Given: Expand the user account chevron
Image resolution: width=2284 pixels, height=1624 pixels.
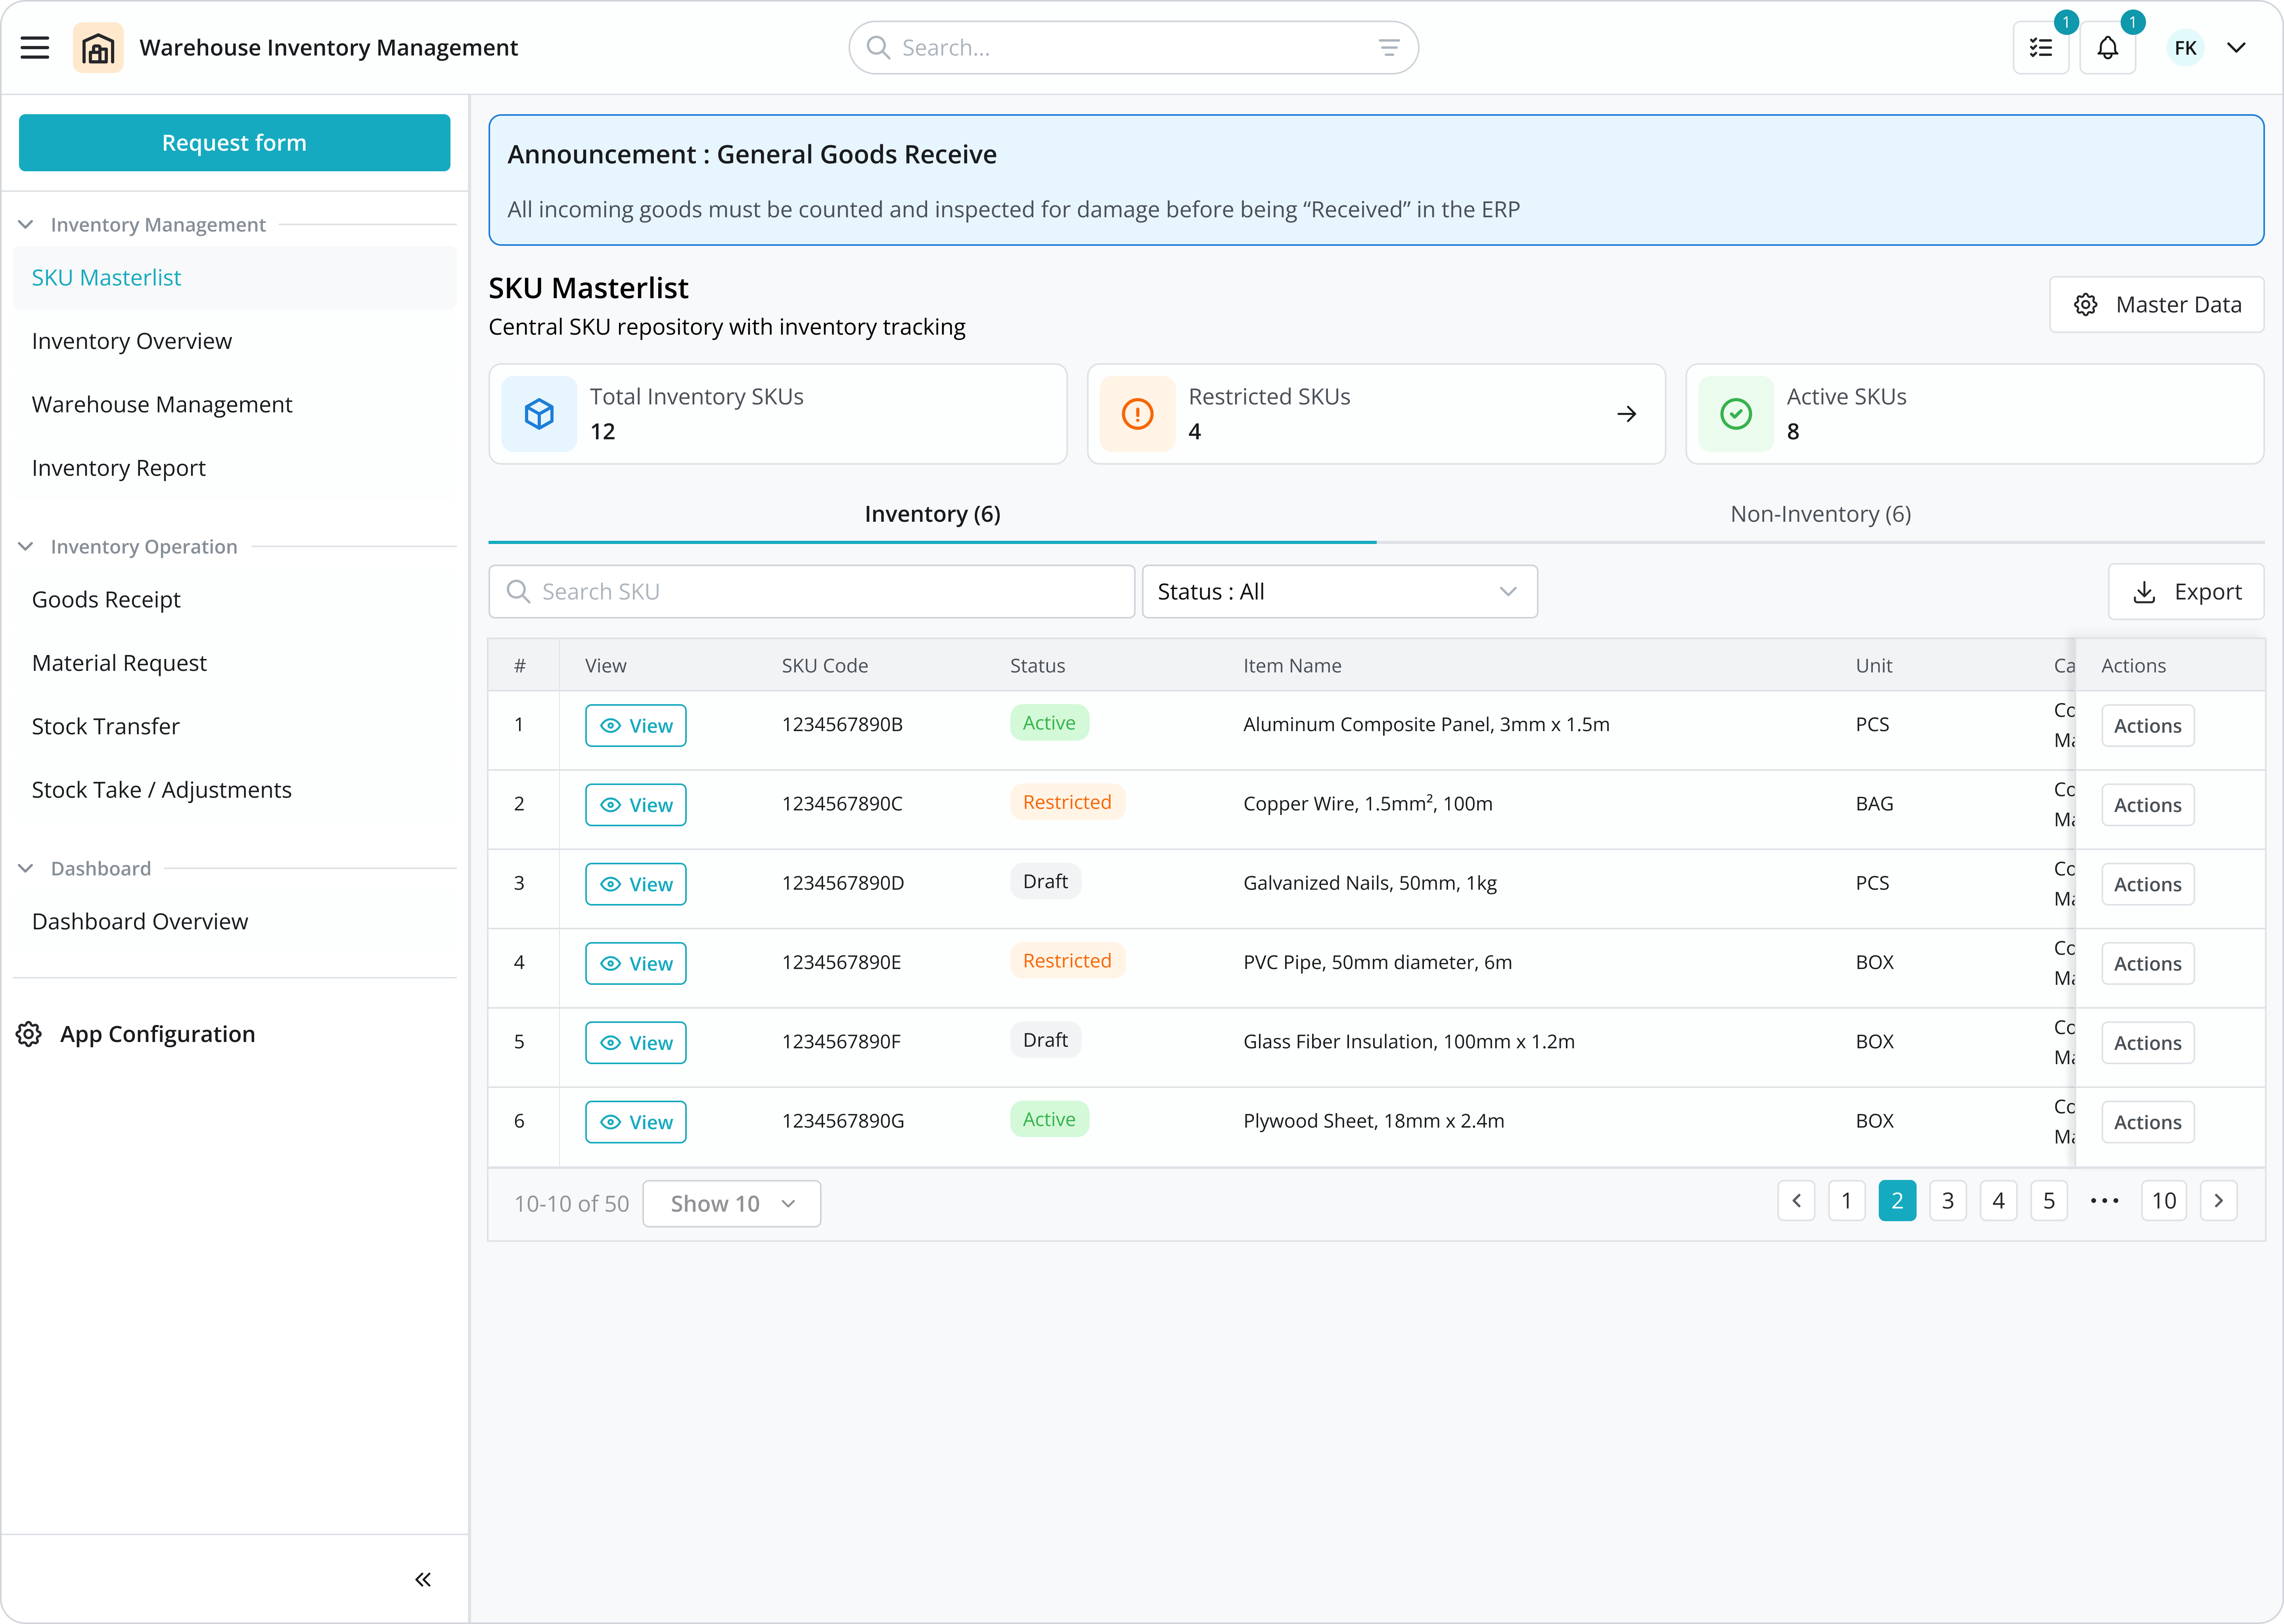Looking at the screenshot, I should pos(2237,48).
